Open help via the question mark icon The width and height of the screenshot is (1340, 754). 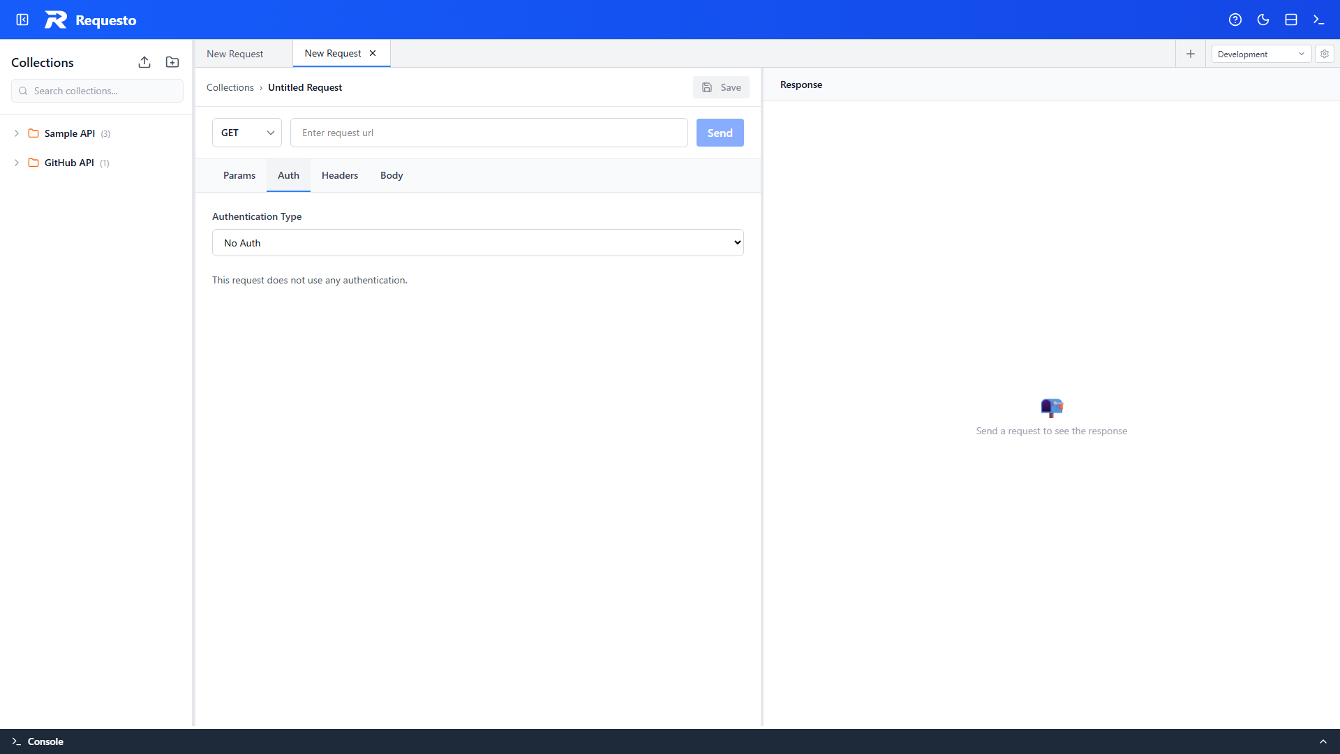point(1235,20)
